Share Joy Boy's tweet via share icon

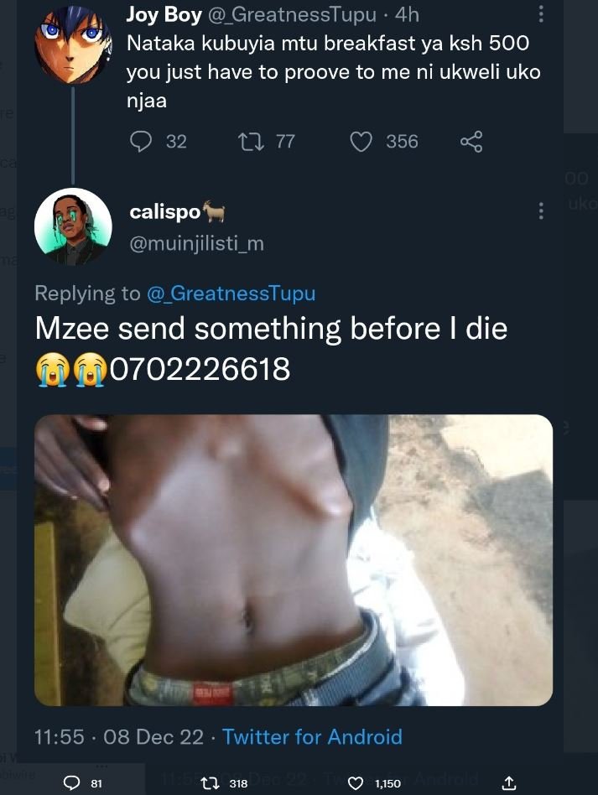[x=471, y=142]
